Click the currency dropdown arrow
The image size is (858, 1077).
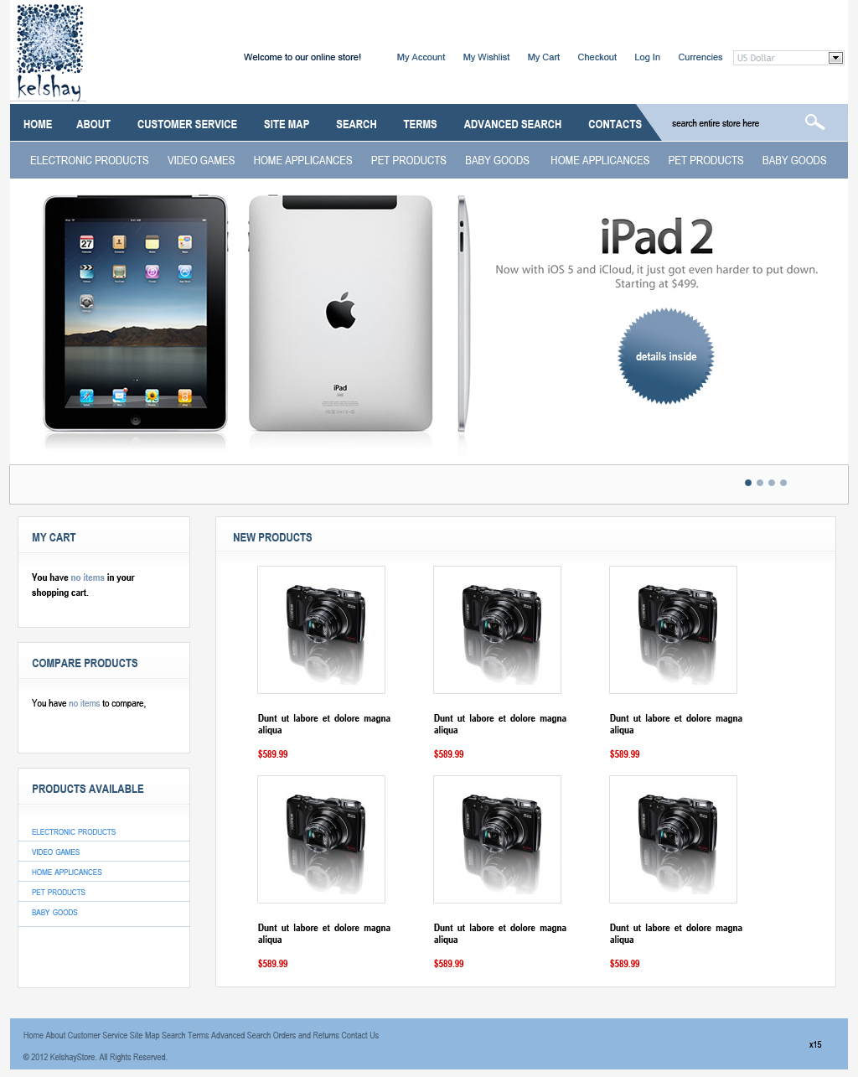click(835, 58)
